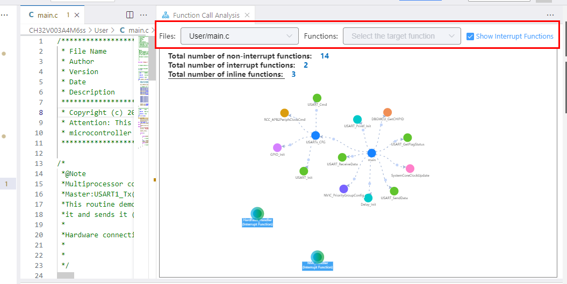567x284 pixels.
Task: Click the CH32V003A4M6ss breadcrumb
Action: [x=59, y=31]
